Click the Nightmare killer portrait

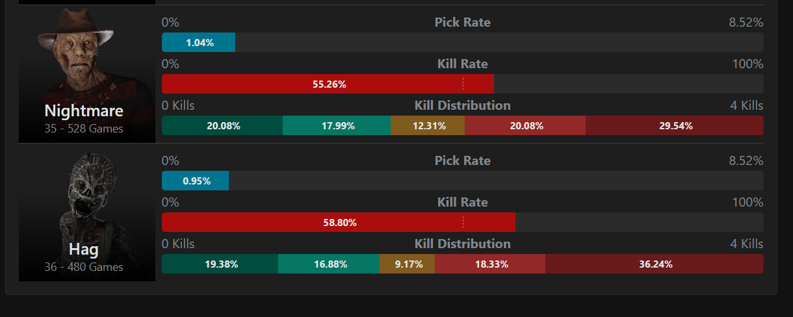pyautogui.click(x=87, y=74)
